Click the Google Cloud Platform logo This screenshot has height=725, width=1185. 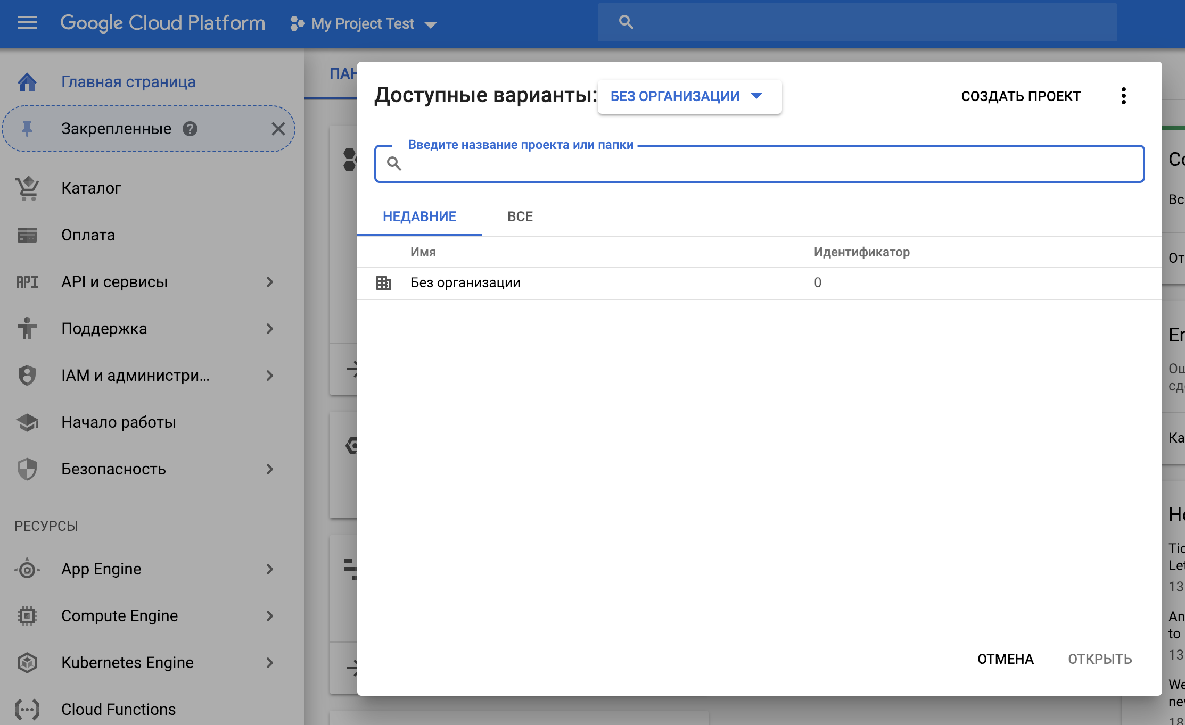[163, 22]
